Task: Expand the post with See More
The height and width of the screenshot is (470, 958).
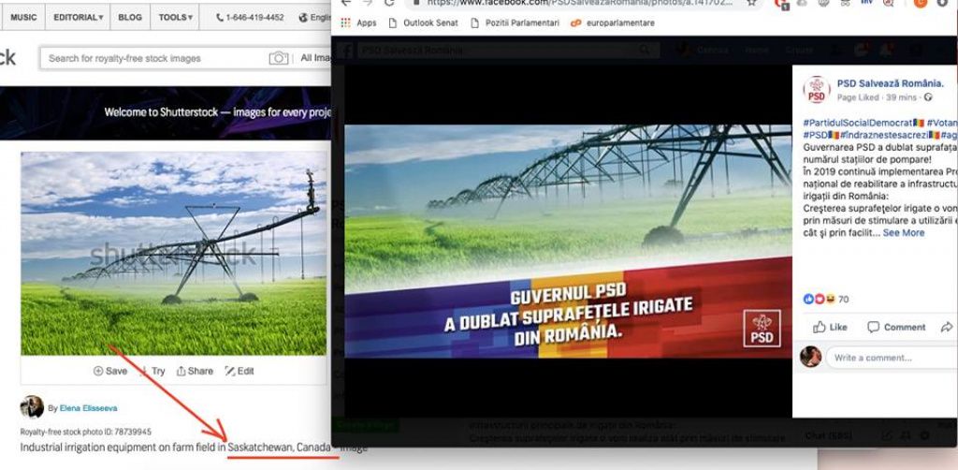Action: pyautogui.click(x=904, y=233)
